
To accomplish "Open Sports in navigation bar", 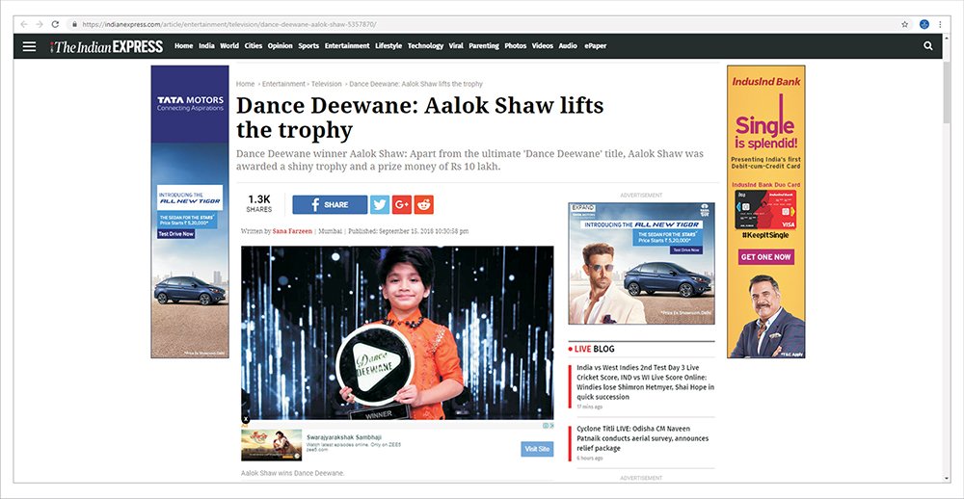I will tap(308, 45).
